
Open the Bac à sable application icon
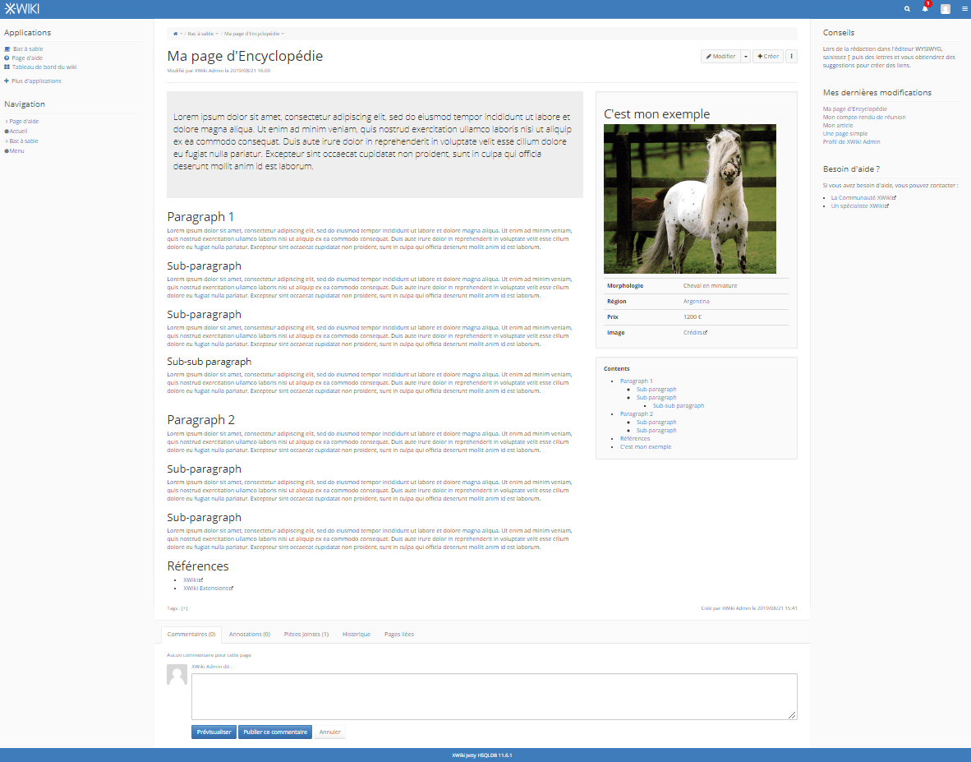click(x=7, y=49)
